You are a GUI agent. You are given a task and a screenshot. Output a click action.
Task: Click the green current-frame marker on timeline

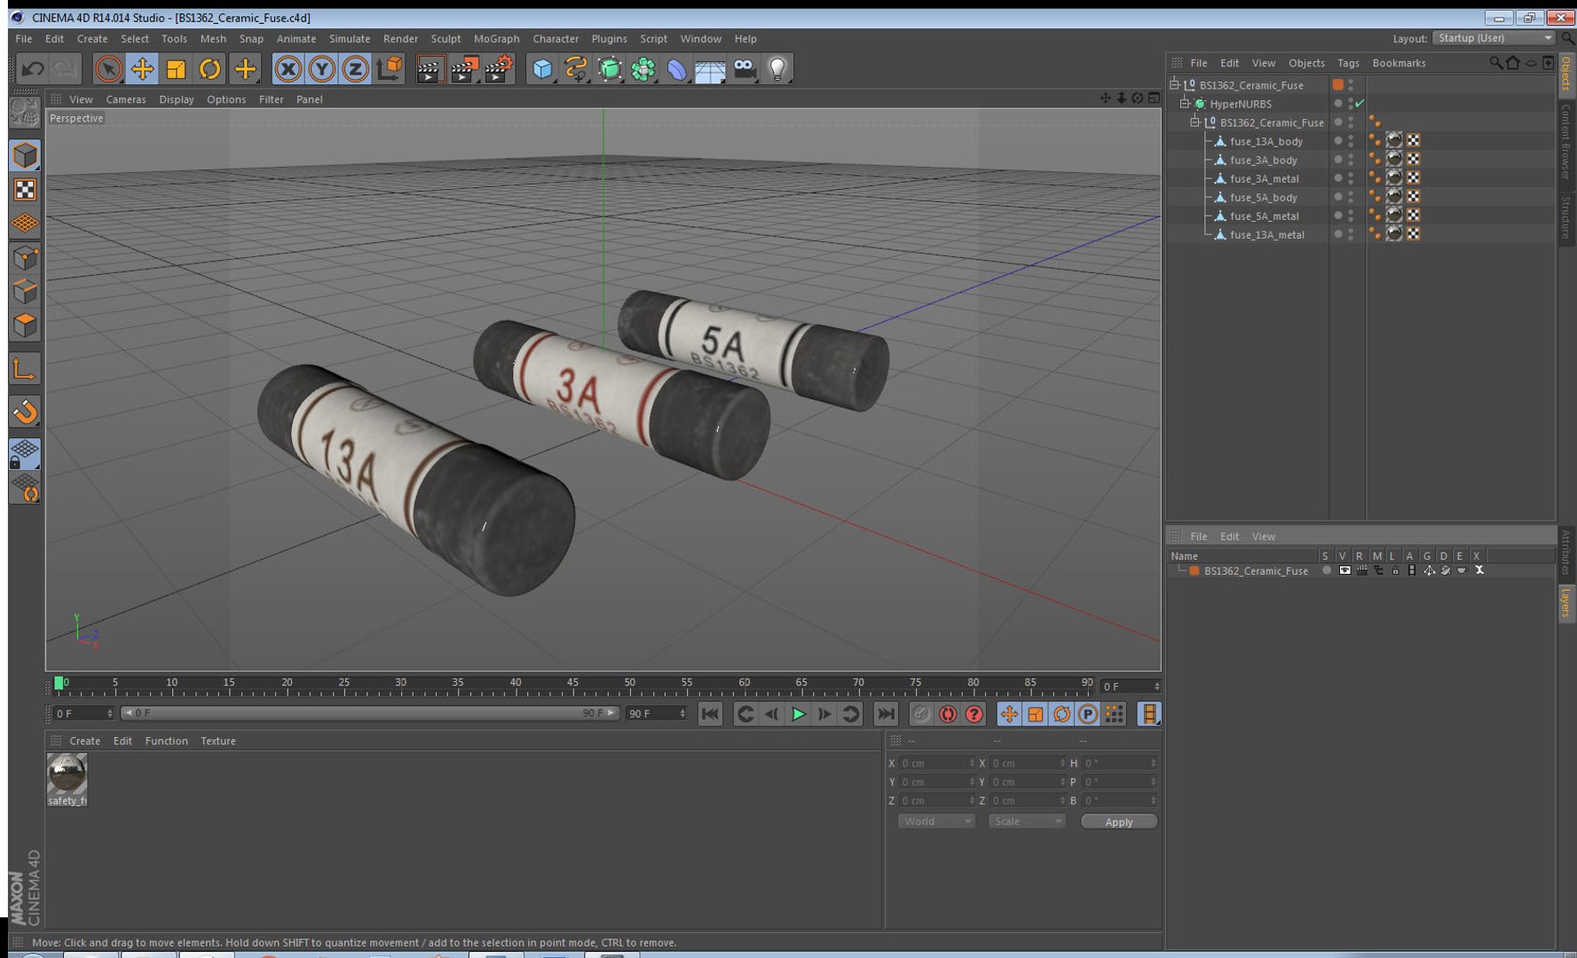[59, 683]
